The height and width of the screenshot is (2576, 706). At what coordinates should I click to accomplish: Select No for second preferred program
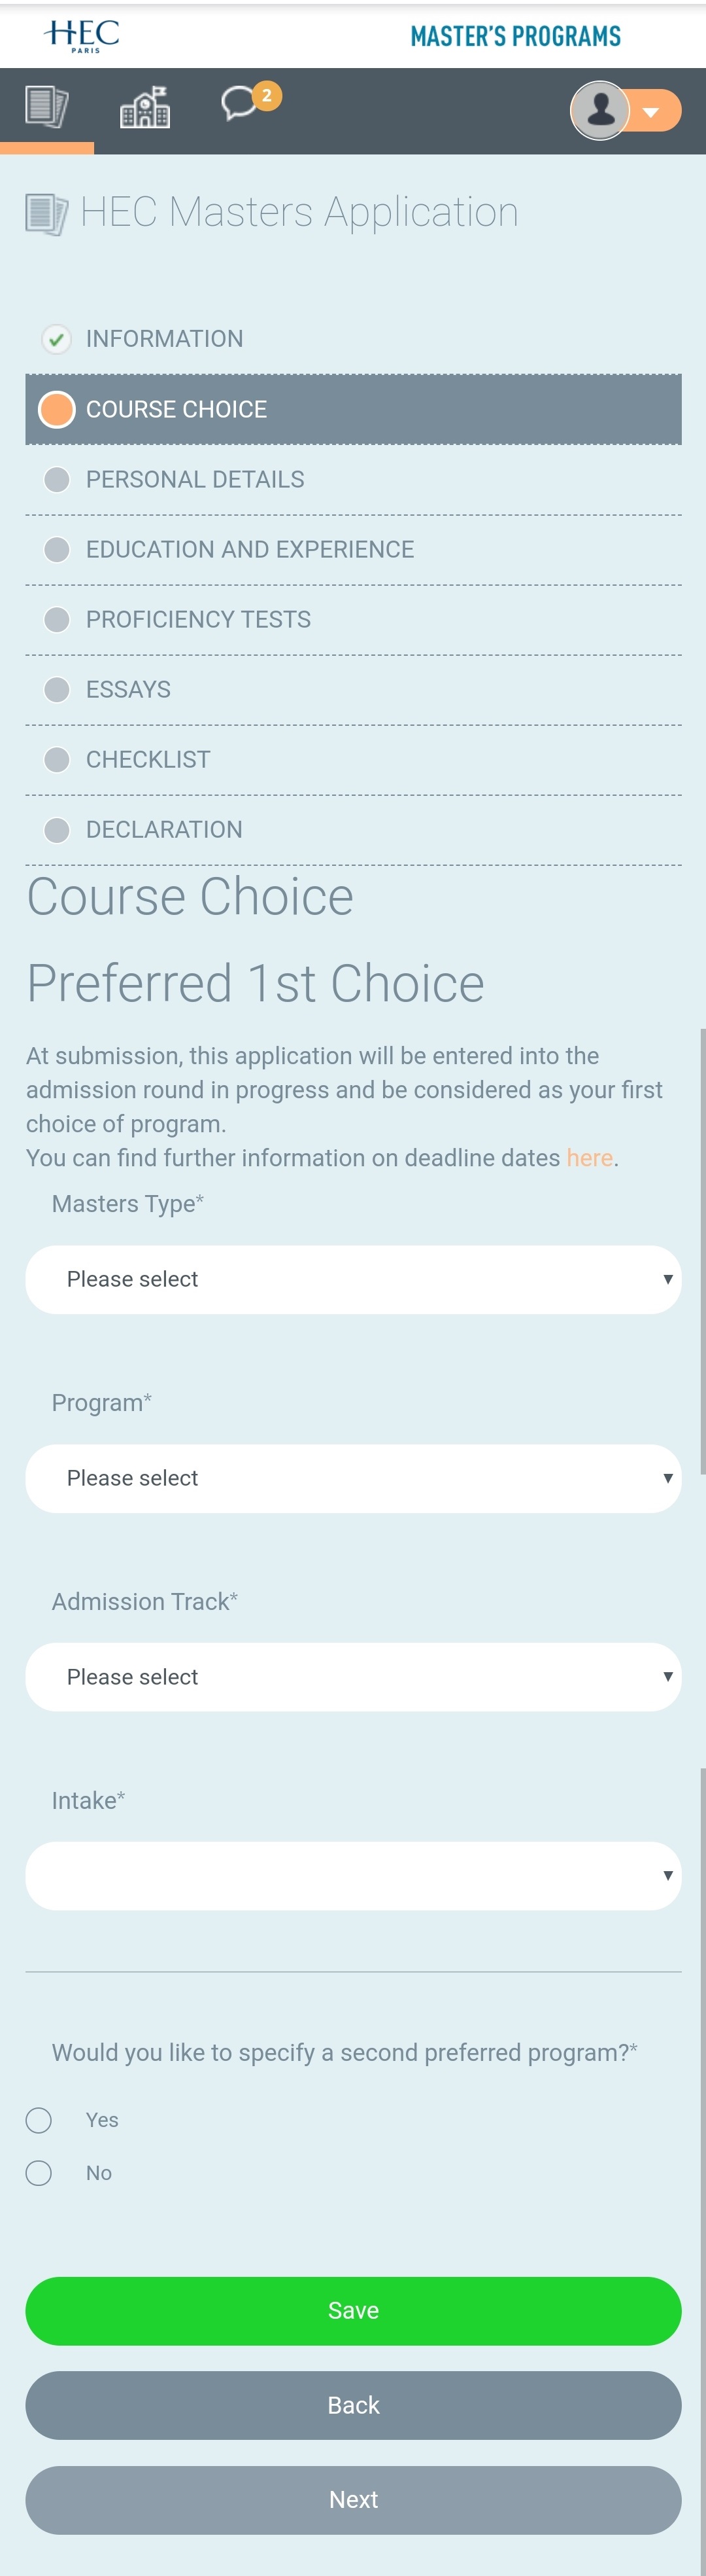(x=39, y=2172)
